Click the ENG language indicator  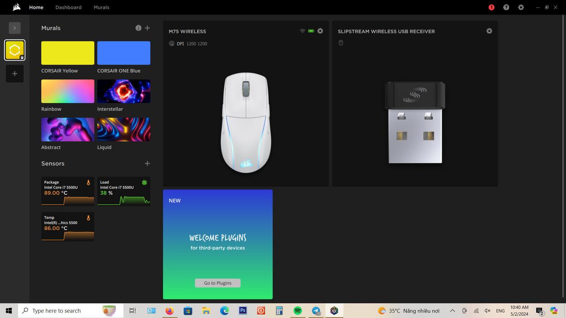tap(500, 311)
